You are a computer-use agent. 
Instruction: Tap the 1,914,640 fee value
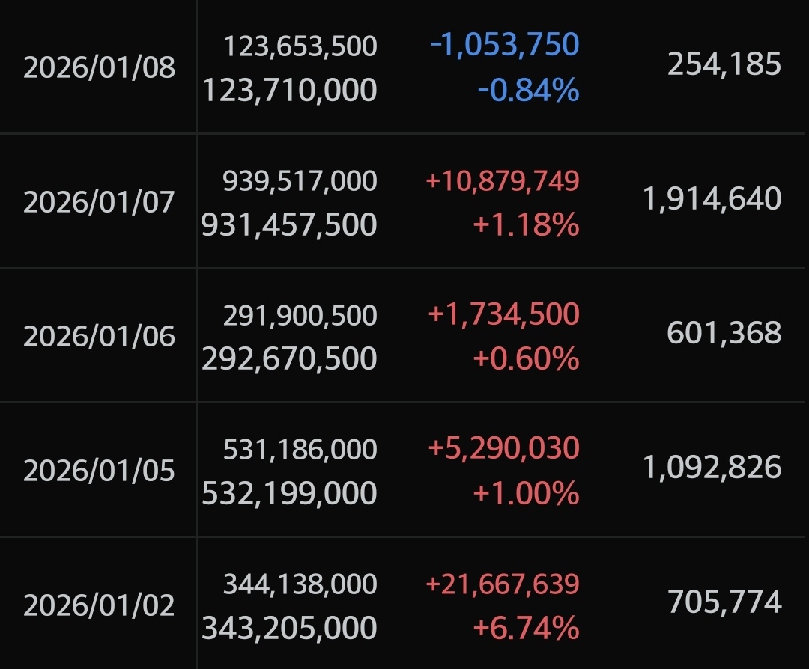[712, 199]
